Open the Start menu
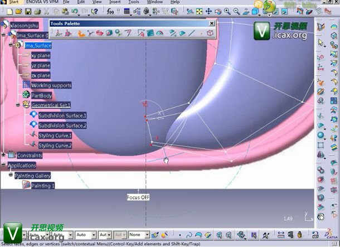This screenshot has width=340, height=247. pyautogui.click(x=13, y=2)
